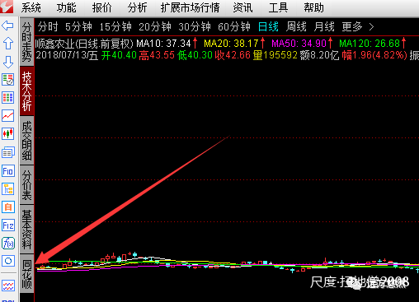Click the F10 company info icon
The image size is (419, 302).
pyautogui.click(x=8, y=171)
